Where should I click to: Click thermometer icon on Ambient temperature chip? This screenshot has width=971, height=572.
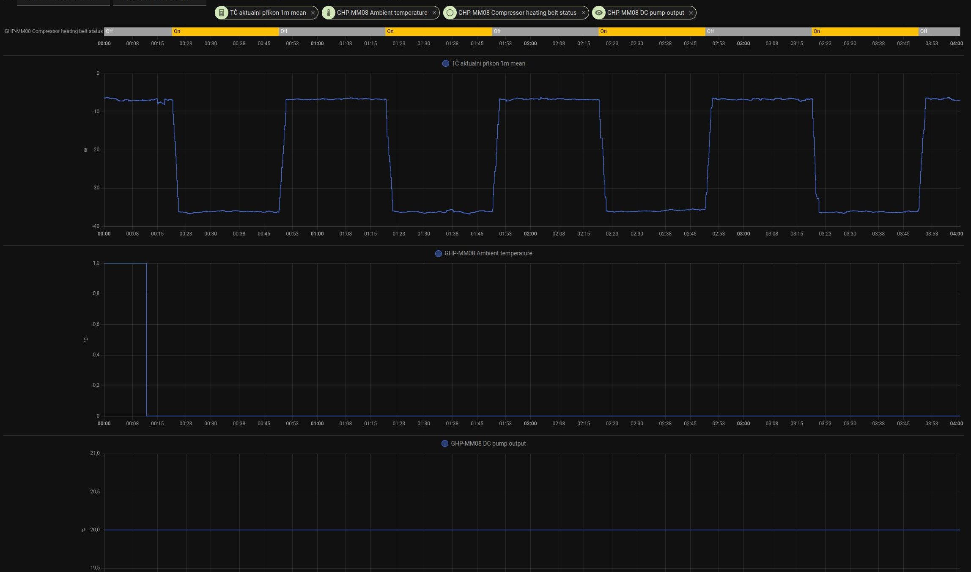coord(328,13)
